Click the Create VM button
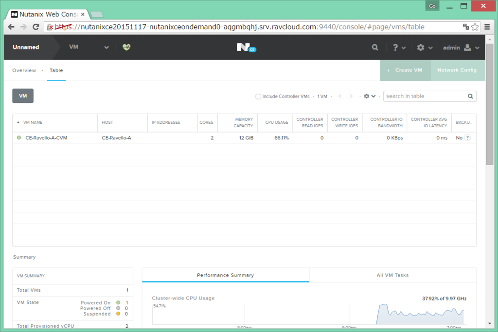The image size is (498, 332). click(x=405, y=70)
